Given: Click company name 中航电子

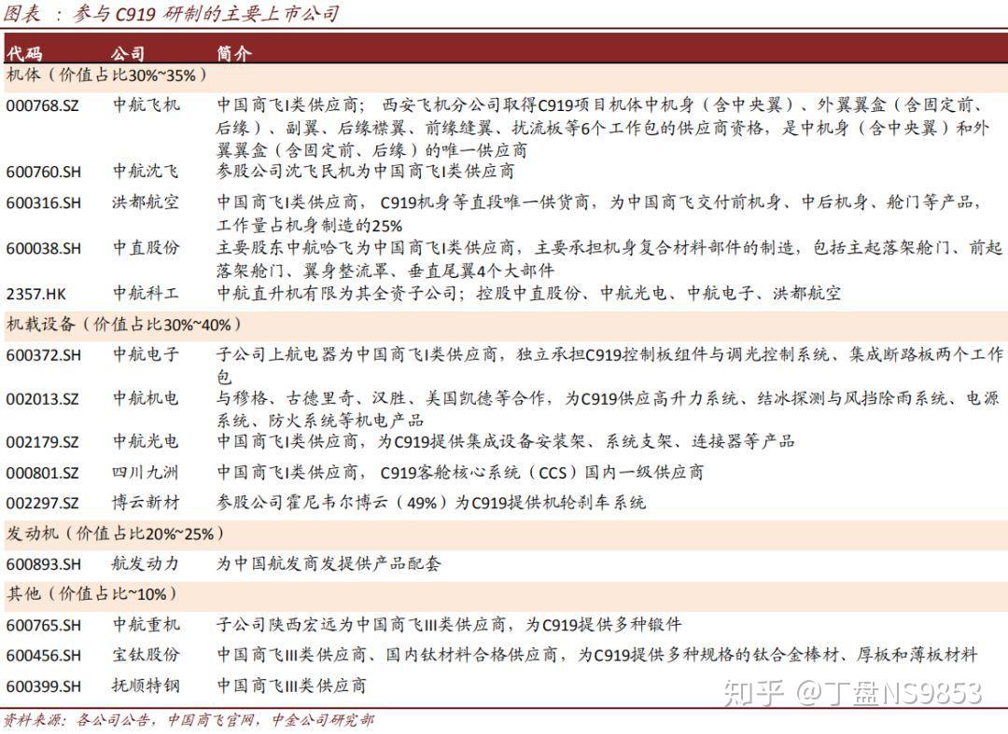Looking at the screenshot, I should click(146, 353).
